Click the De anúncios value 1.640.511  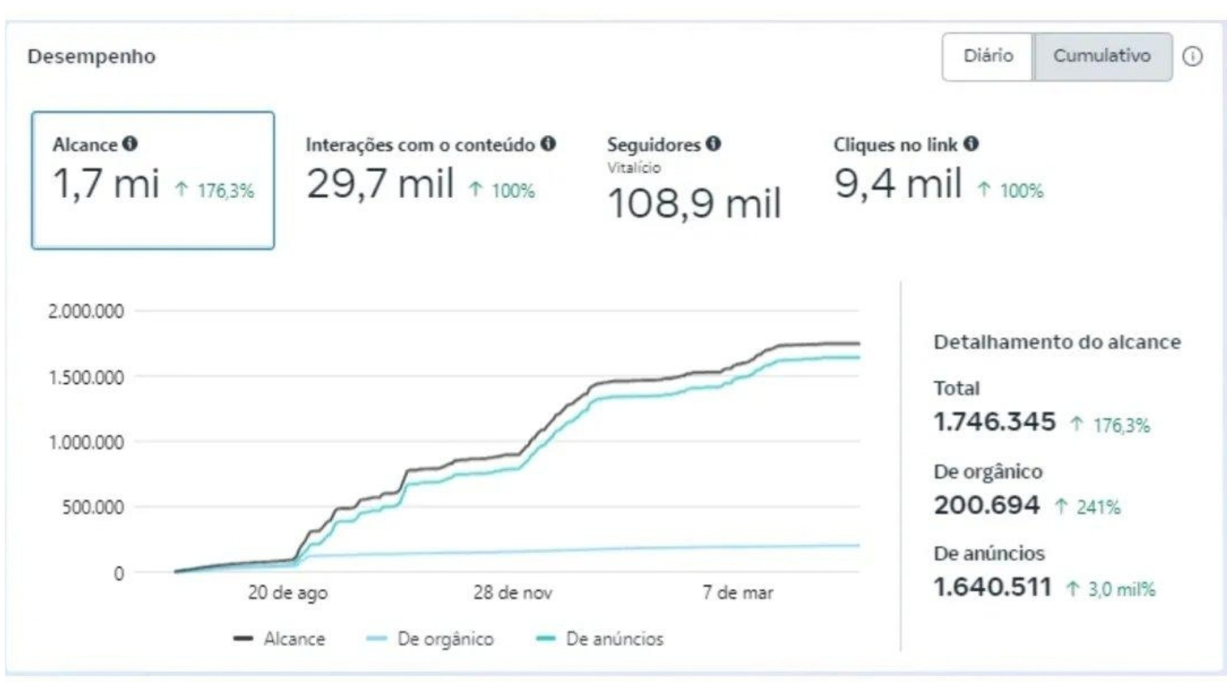click(992, 587)
